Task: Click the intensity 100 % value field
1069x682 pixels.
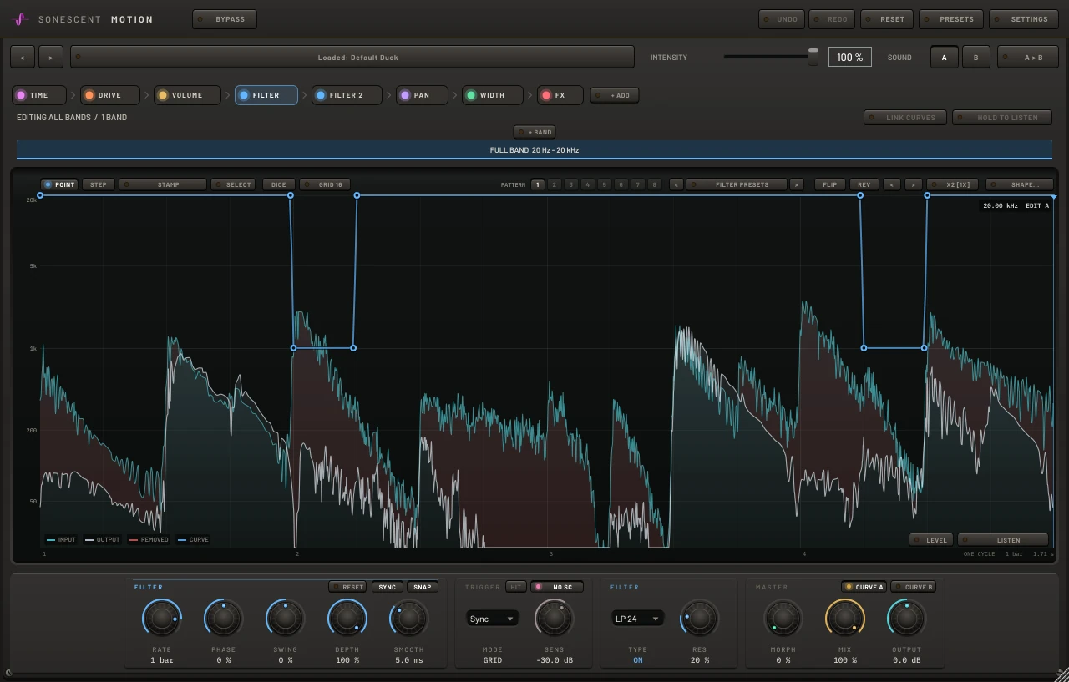Action: (849, 57)
